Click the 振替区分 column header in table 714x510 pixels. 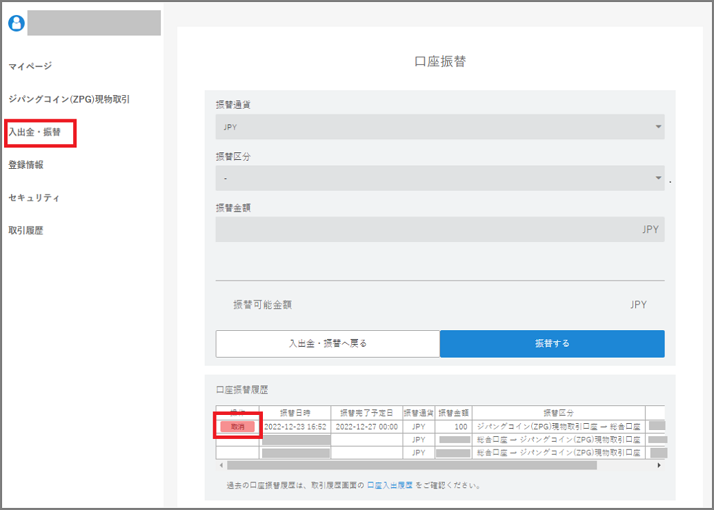coord(558,413)
